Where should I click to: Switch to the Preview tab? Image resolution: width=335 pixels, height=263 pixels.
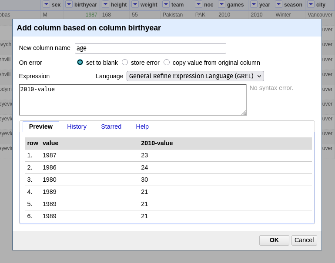(41, 127)
